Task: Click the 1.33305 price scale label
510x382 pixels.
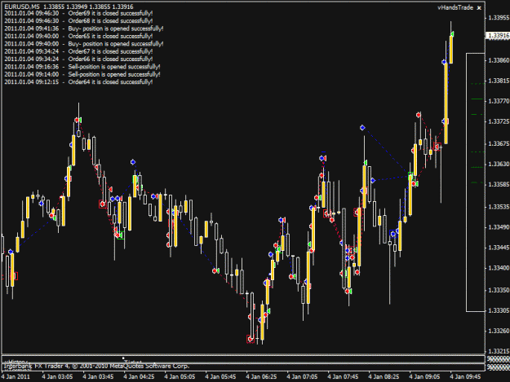Action: pos(499,310)
